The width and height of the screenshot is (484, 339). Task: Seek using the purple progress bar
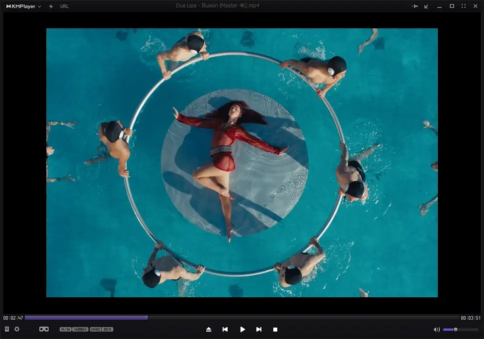click(x=242, y=318)
